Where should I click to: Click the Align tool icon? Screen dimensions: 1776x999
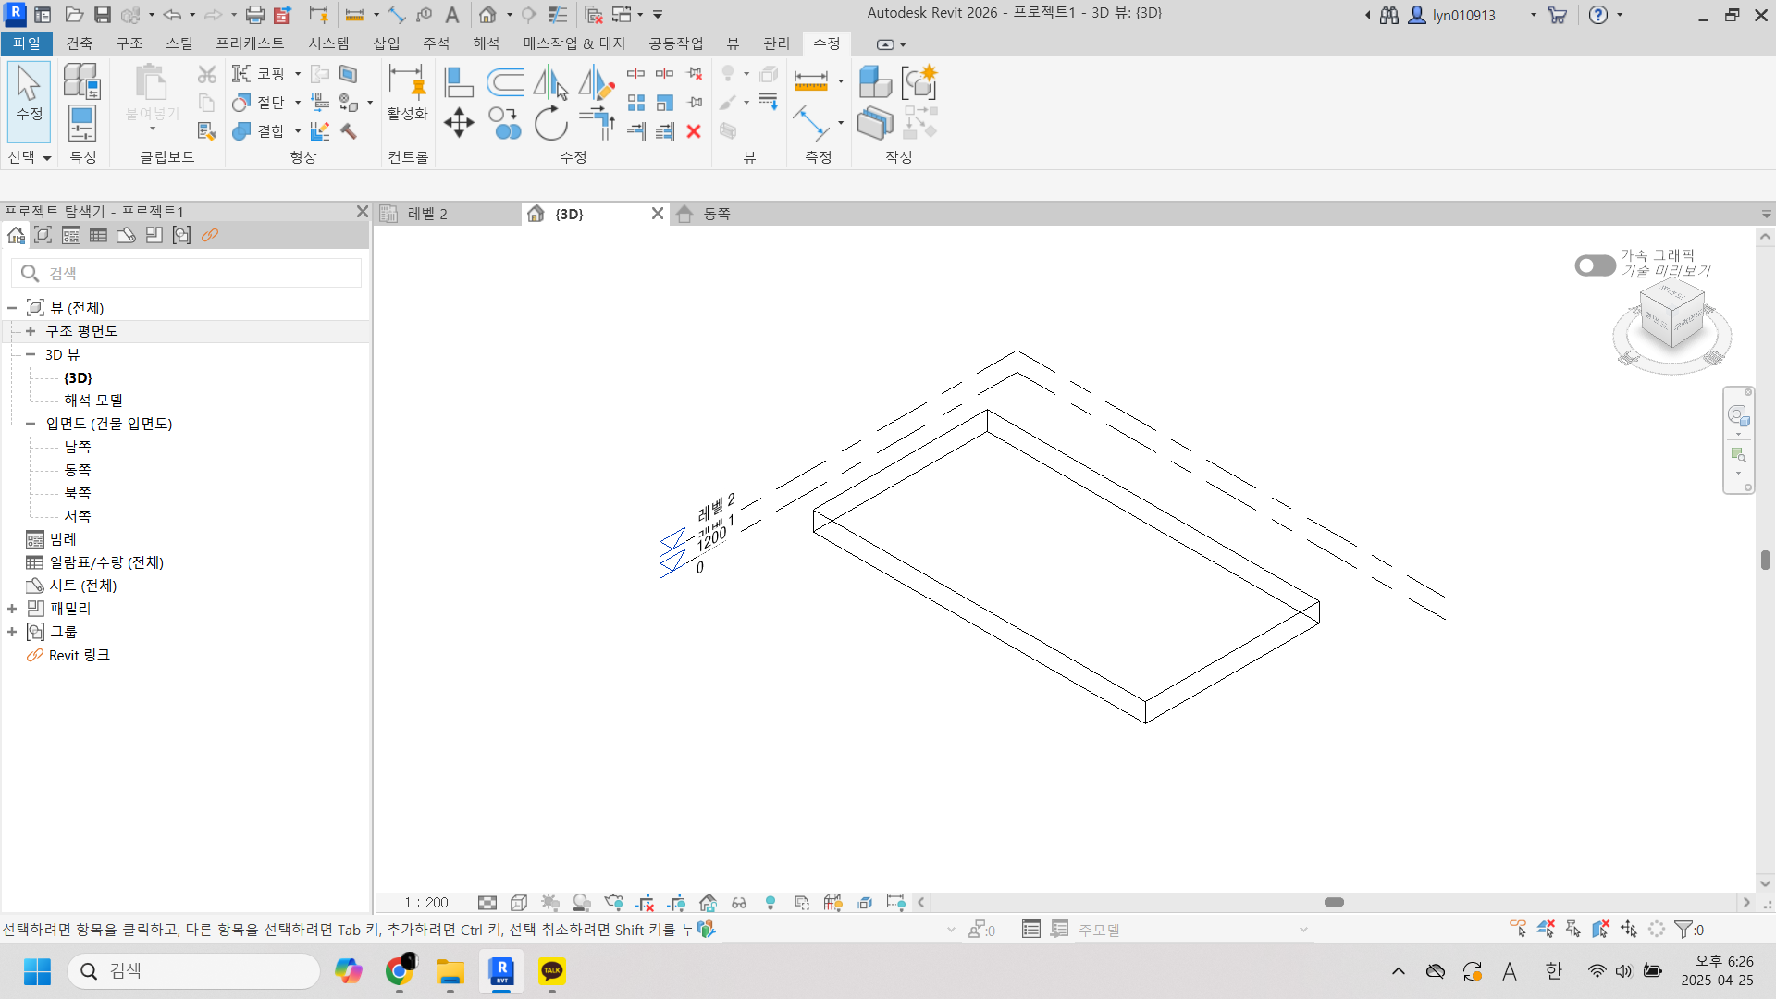tap(459, 82)
